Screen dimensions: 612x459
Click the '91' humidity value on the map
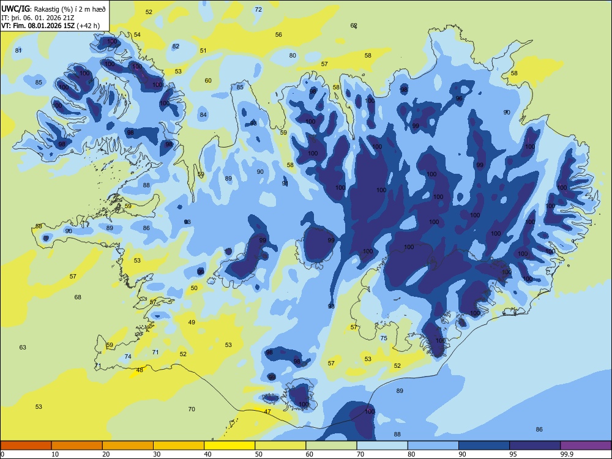pyautogui.click(x=285, y=183)
